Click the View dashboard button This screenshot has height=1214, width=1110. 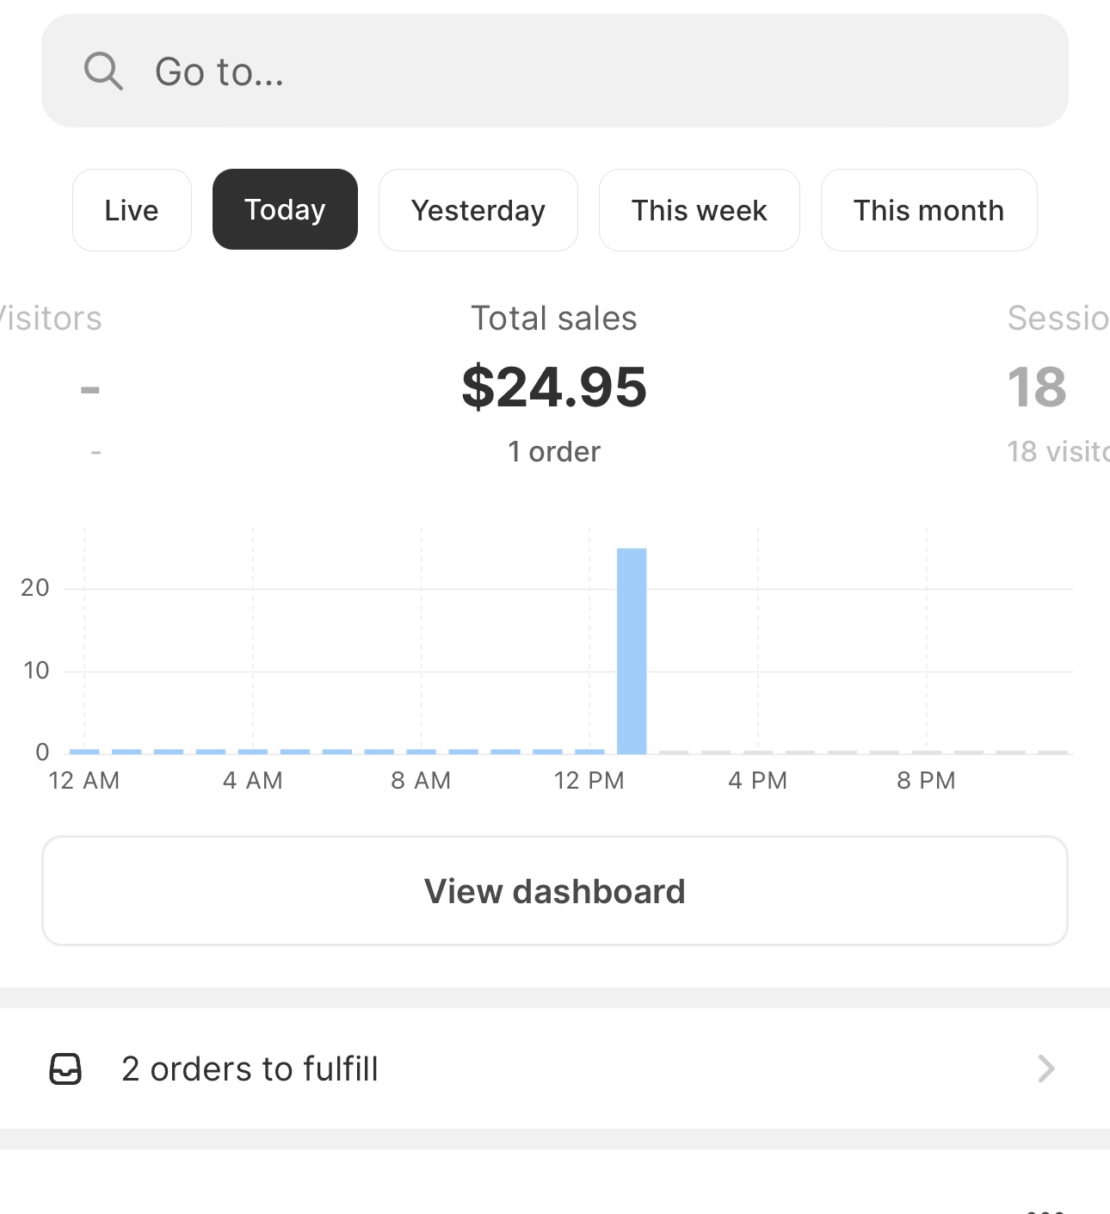click(x=554, y=890)
